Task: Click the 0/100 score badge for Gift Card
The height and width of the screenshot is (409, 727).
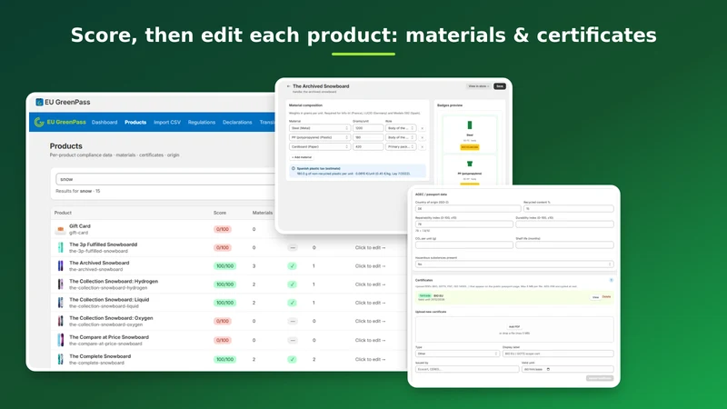Action: tap(223, 229)
